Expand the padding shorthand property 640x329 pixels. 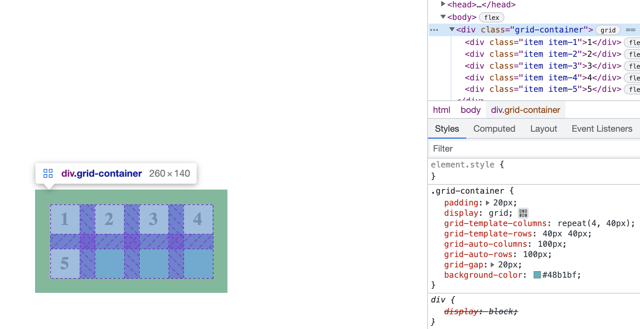click(x=488, y=203)
